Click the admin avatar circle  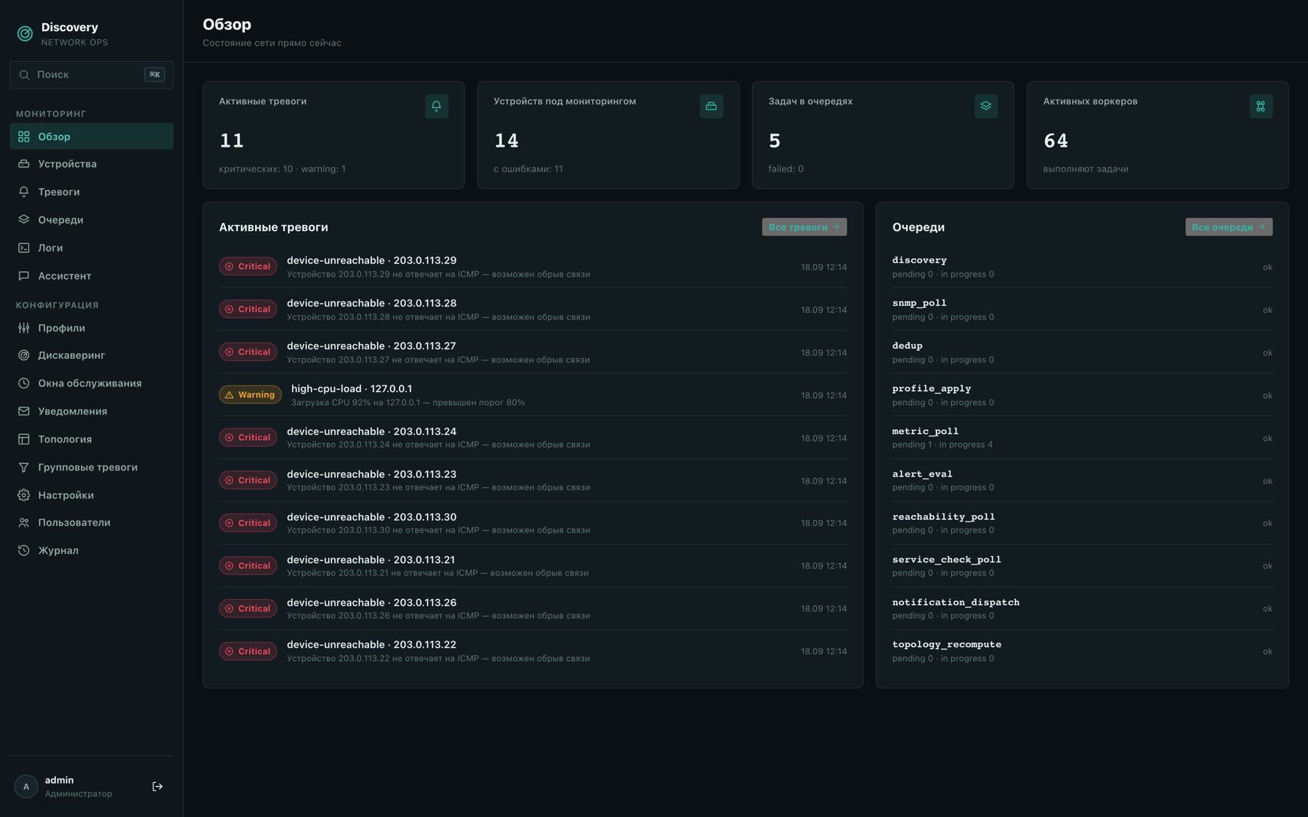[x=26, y=786]
